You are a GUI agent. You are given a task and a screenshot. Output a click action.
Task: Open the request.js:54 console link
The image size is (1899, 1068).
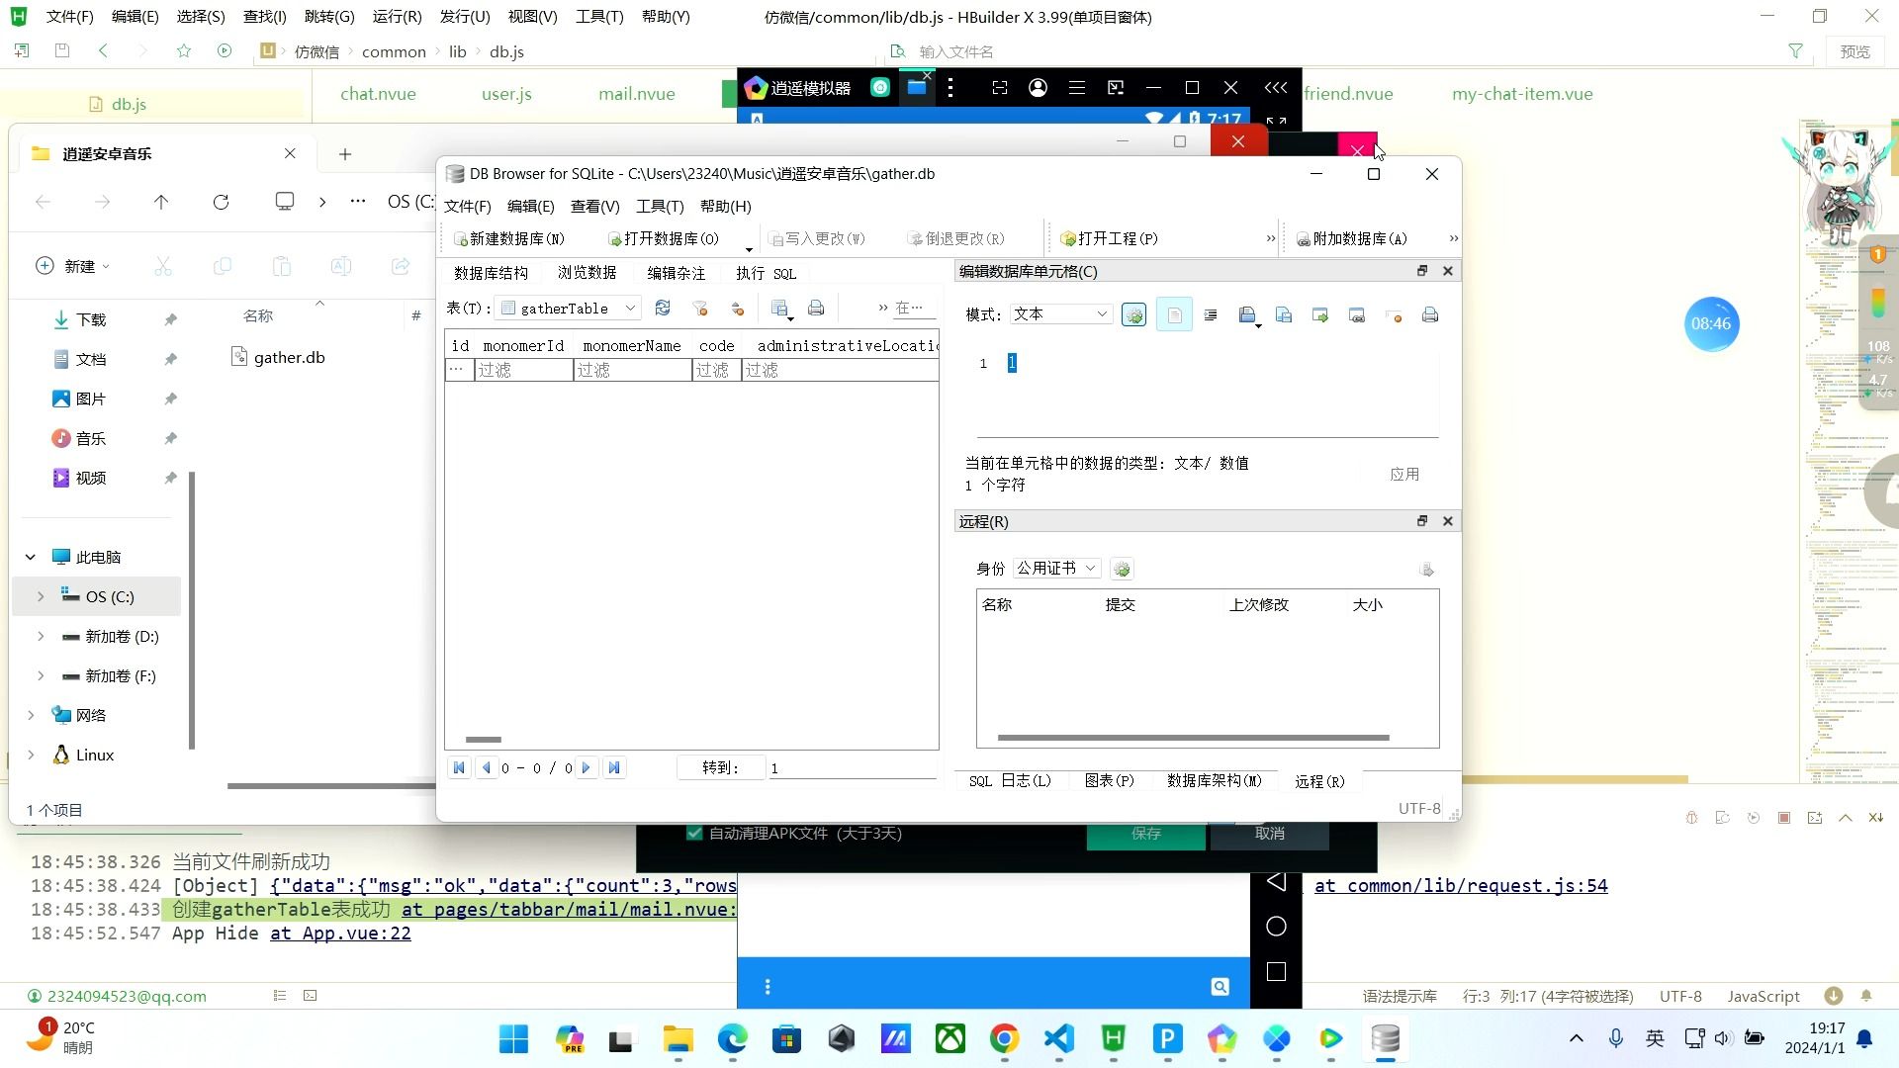point(1461,885)
